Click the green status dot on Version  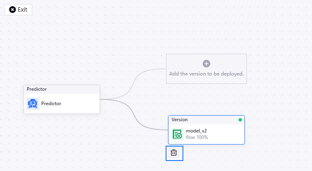240,120
